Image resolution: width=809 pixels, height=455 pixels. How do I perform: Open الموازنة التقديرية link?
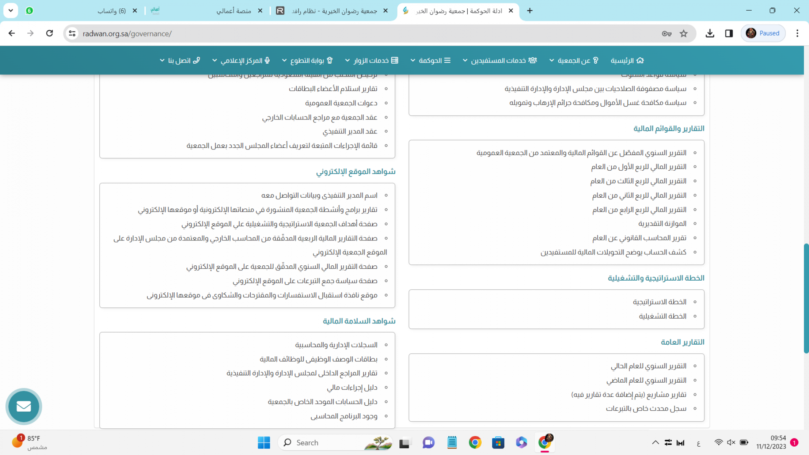tap(662, 224)
